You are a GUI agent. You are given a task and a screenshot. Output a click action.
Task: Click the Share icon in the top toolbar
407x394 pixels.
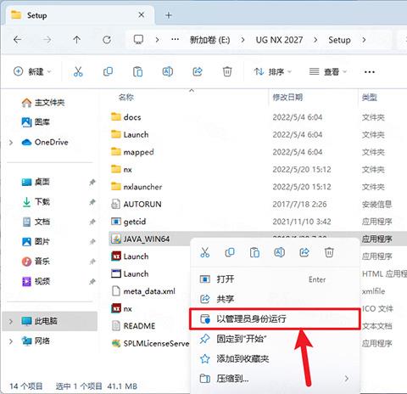coord(198,71)
